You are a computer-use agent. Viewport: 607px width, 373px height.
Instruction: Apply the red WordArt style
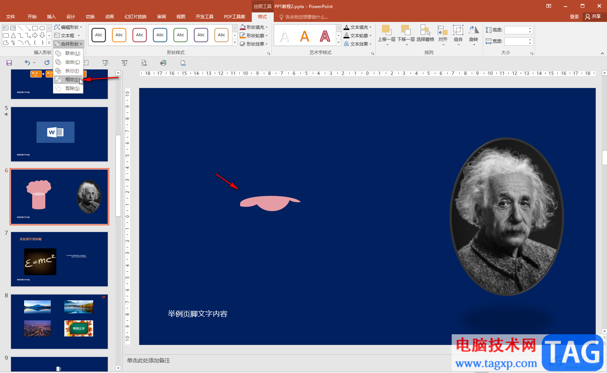pos(325,36)
